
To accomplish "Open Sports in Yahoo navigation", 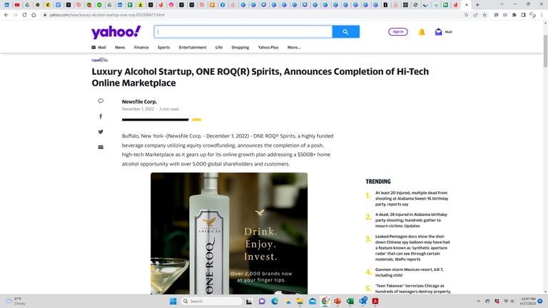I will (163, 47).
